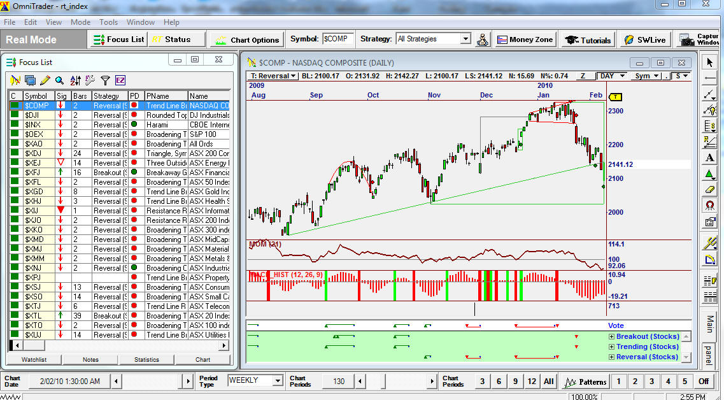
Task: Pick the eraser tool
Action: click(710, 189)
